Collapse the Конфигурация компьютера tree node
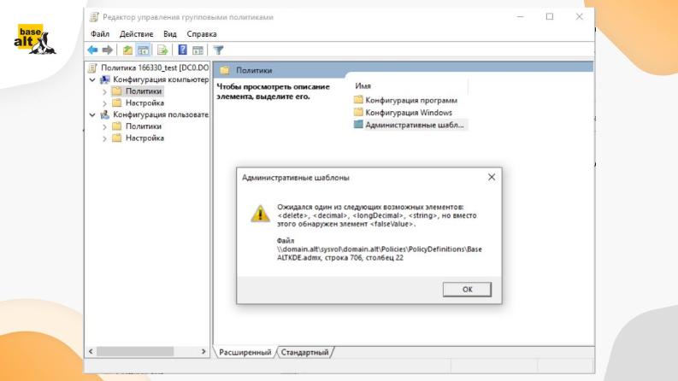 point(93,79)
